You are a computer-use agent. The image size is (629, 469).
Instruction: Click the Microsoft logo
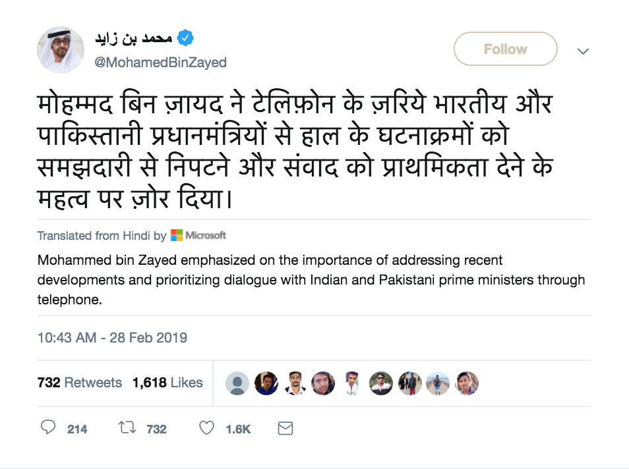[x=198, y=235]
